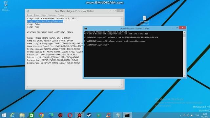Maximize the Command Prompt window
Screen dimensions: 210x118
coord(177,28)
